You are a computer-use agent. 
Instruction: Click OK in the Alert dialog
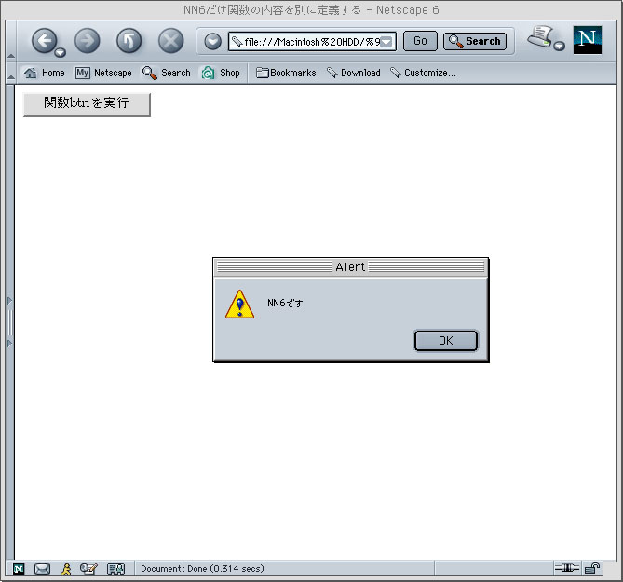pos(446,341)
